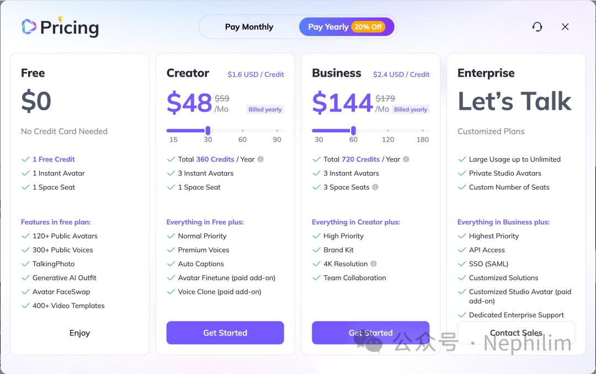Click Enjoy in the Free plan

click(x=79, y=333)
